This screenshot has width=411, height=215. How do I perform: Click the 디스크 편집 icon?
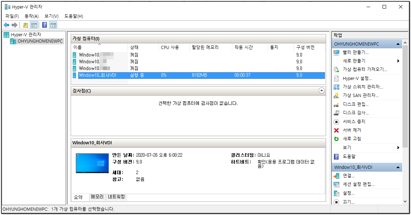point(336,104)
